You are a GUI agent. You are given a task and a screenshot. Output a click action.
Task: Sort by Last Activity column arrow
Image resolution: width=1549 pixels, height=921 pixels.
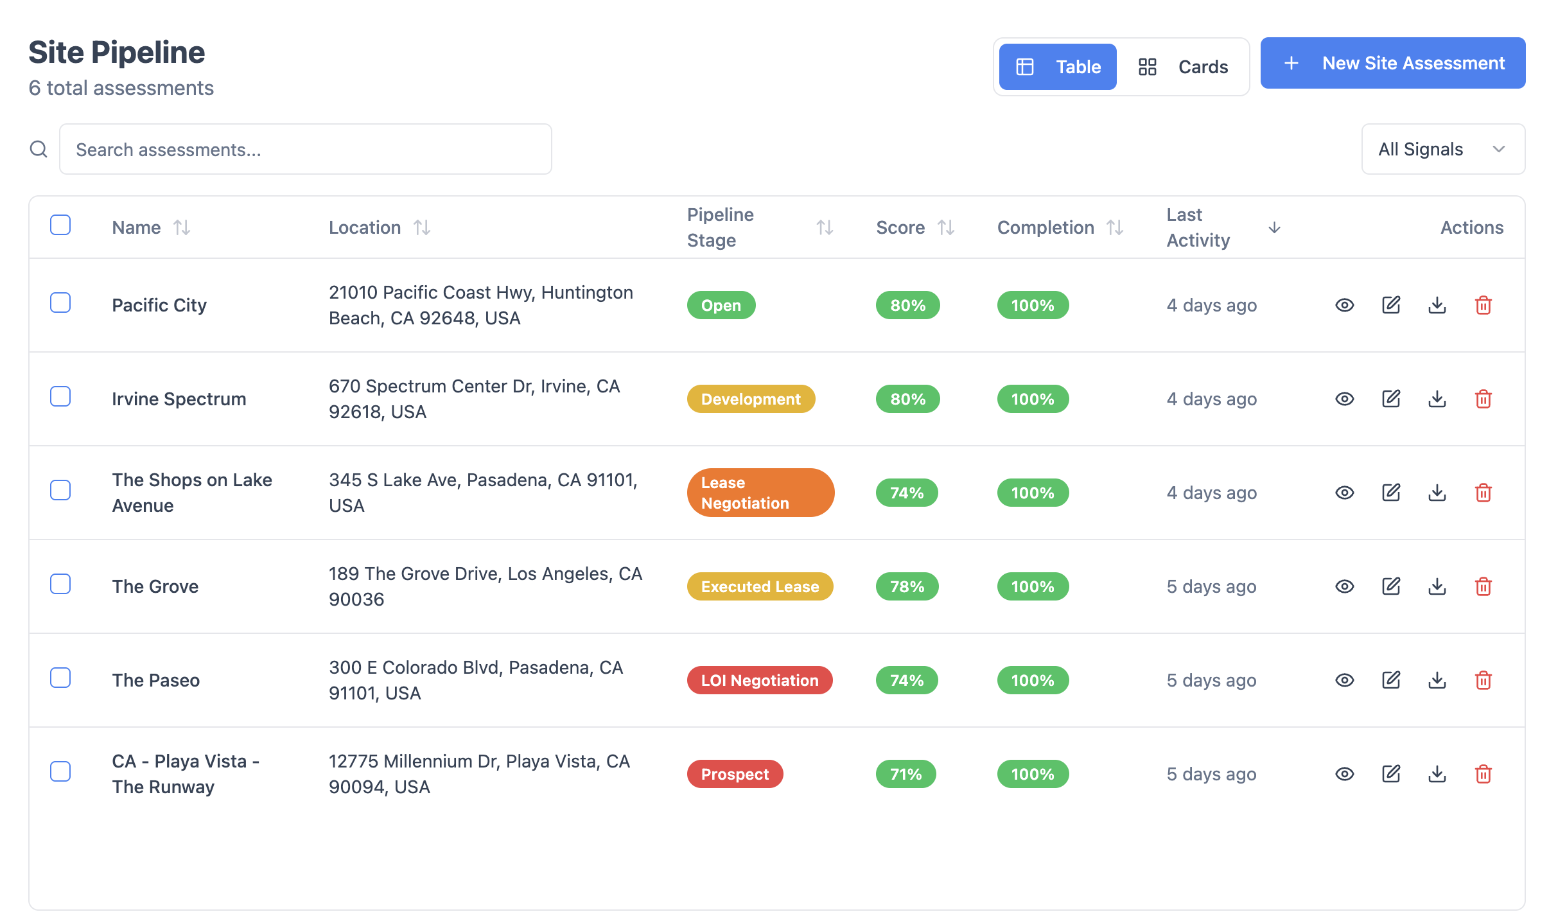(1274, 227)
